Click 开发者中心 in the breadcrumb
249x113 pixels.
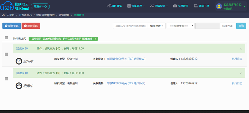click(25, 15)
